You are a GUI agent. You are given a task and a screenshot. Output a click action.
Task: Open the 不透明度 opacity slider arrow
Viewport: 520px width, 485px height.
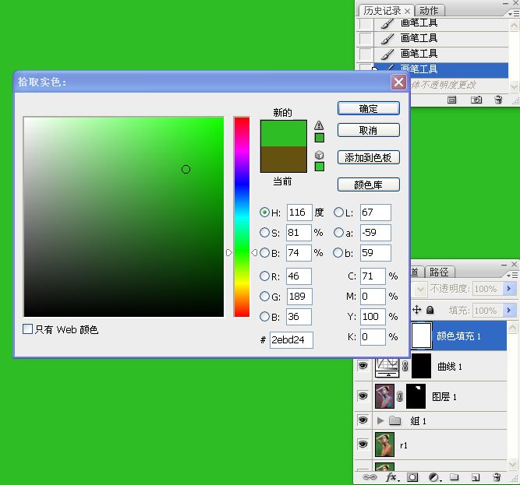(509, 289)
